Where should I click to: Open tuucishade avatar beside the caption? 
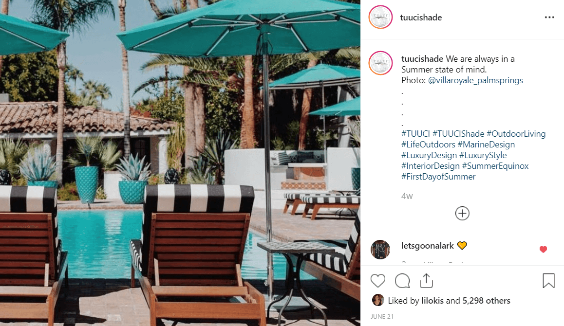(x=380, y=63)
